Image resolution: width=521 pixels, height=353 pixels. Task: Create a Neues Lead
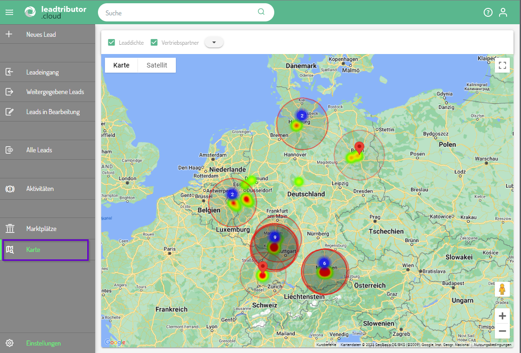pos(41,34)
